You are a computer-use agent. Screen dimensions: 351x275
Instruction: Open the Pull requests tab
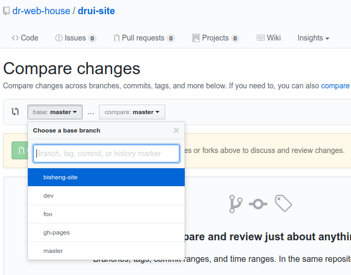click(x=144, y=38)
